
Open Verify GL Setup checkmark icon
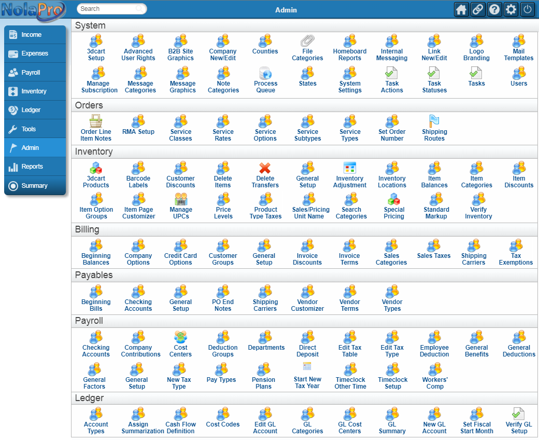(x=519, y=414)
